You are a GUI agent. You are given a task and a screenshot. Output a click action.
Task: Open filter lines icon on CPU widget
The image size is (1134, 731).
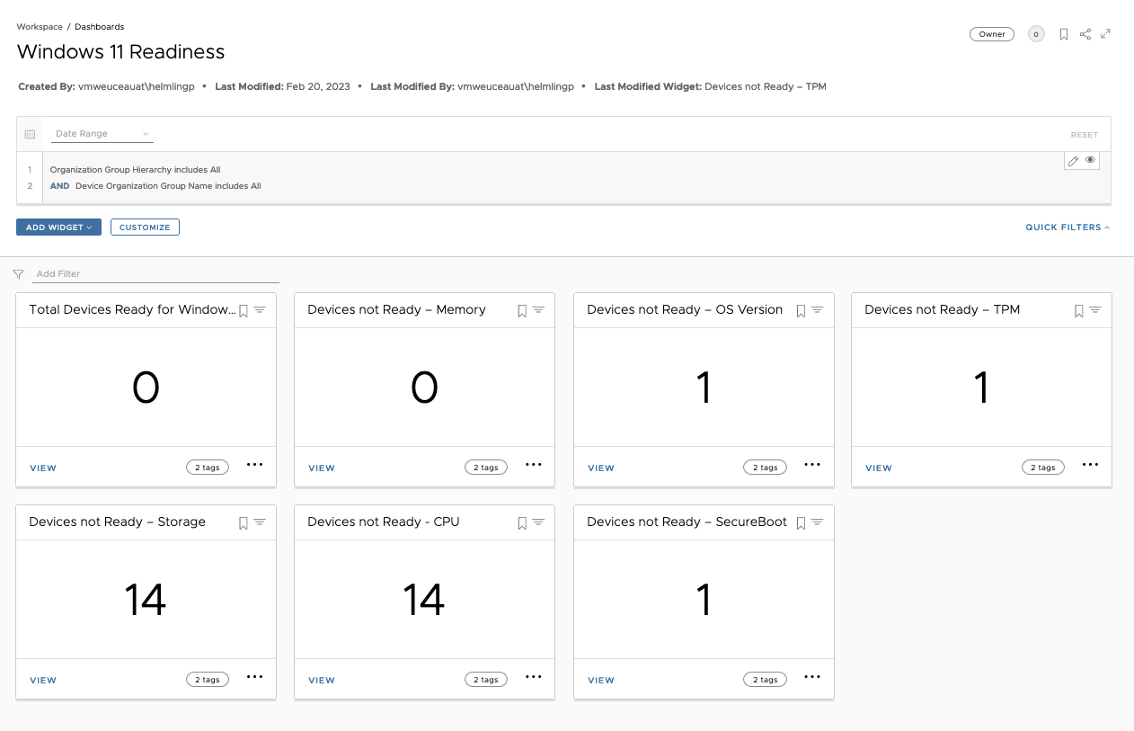click(x=538, y=522)
